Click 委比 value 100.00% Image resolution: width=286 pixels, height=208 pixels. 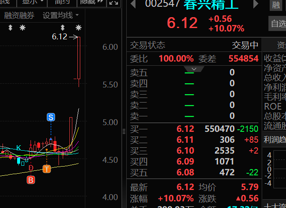point(176,59)
